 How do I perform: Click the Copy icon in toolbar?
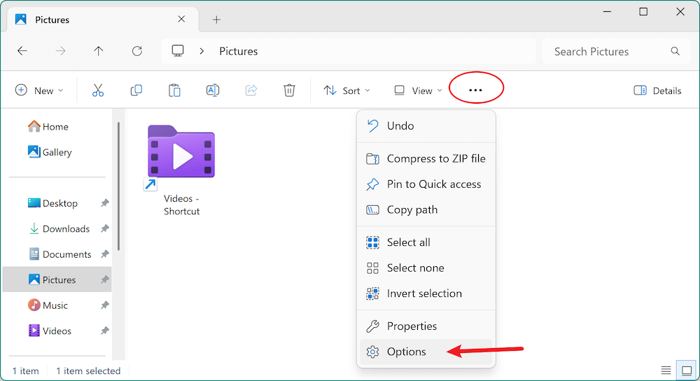tap(136, 90)
